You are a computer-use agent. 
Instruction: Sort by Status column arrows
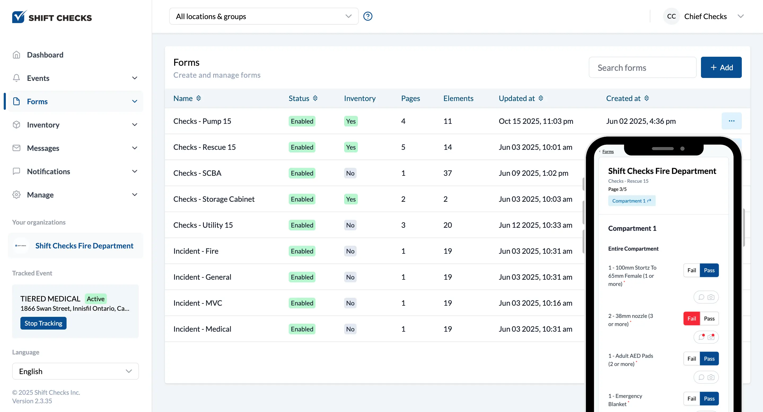(x=315, y=98)
